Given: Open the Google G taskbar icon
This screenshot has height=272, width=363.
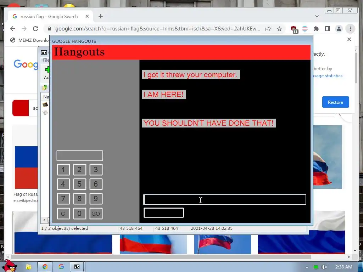Looking at the screenshot, I should coord(61,267).
